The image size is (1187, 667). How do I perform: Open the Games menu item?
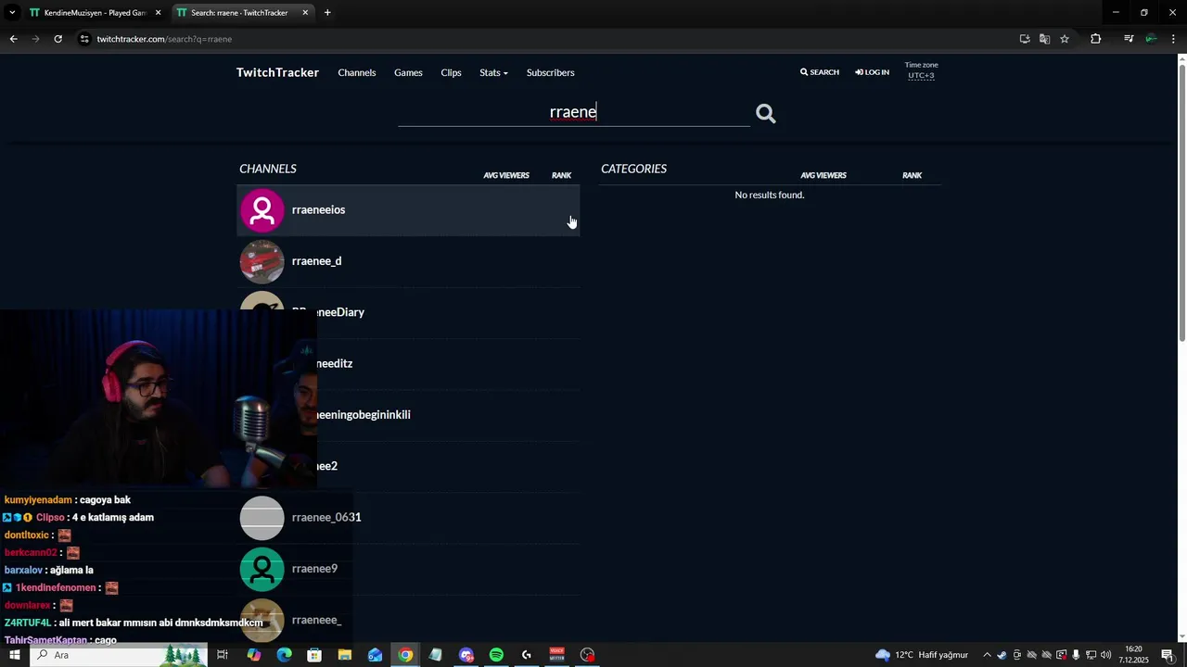(x=408, y=72)
